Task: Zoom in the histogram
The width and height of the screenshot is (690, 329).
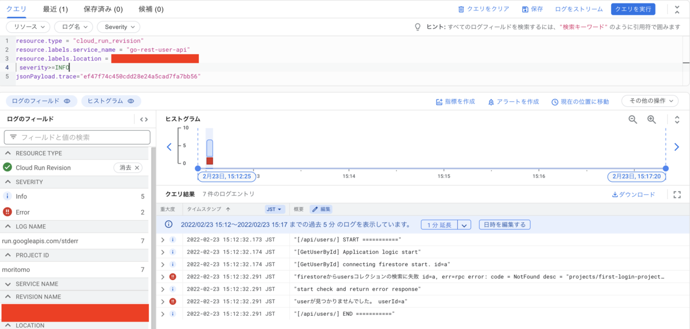Action: pos(651,119)
